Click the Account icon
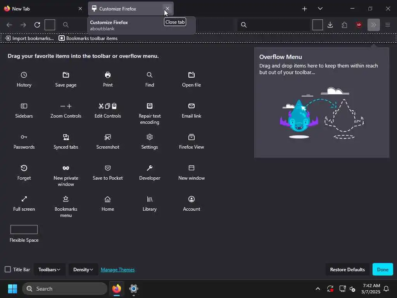 [x=192, y=199]
